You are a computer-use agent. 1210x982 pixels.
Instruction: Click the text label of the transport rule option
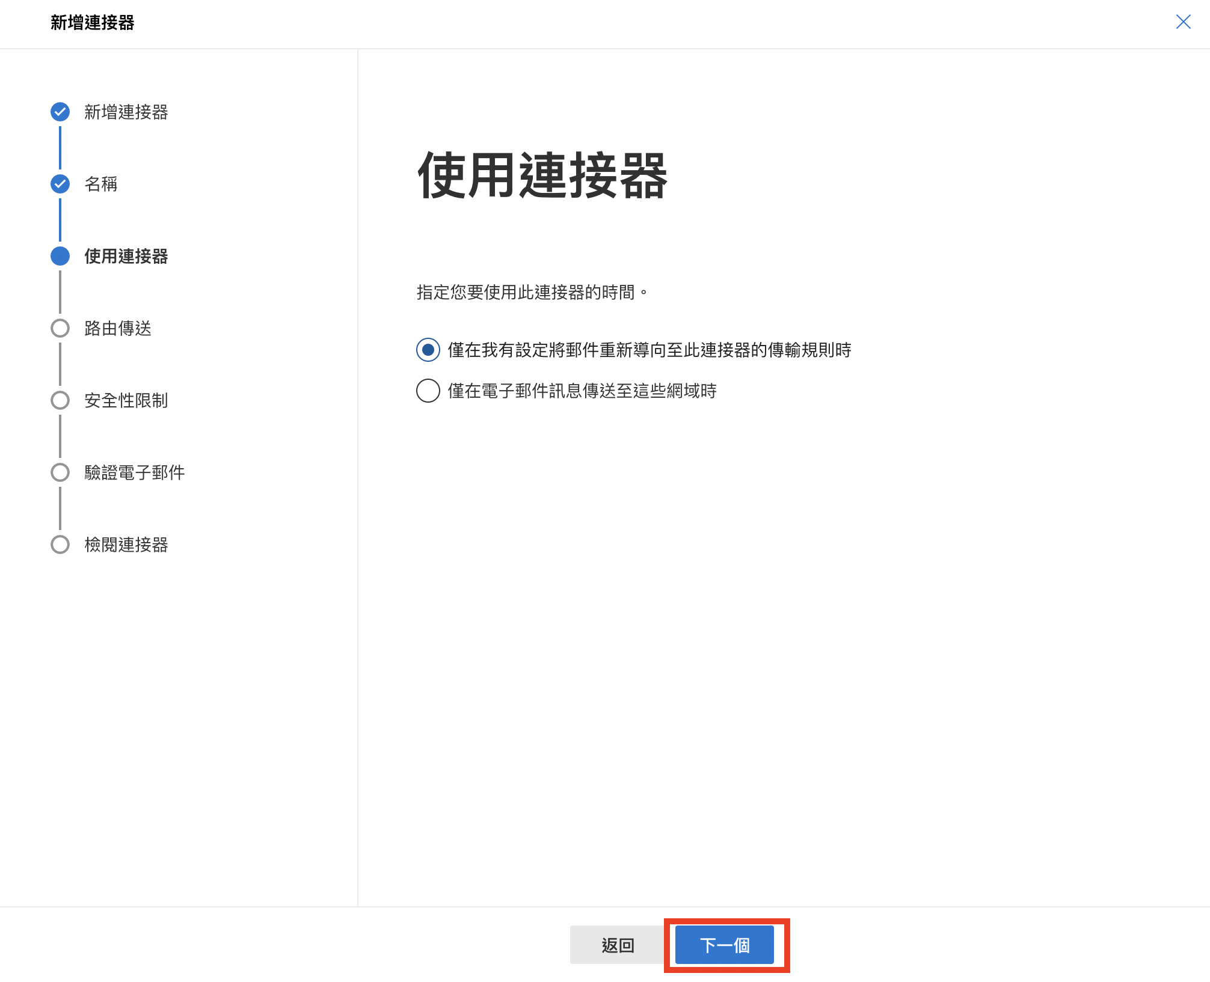click(x=650, y=350)
